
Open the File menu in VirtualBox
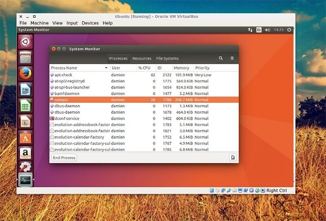coord(23,23)
